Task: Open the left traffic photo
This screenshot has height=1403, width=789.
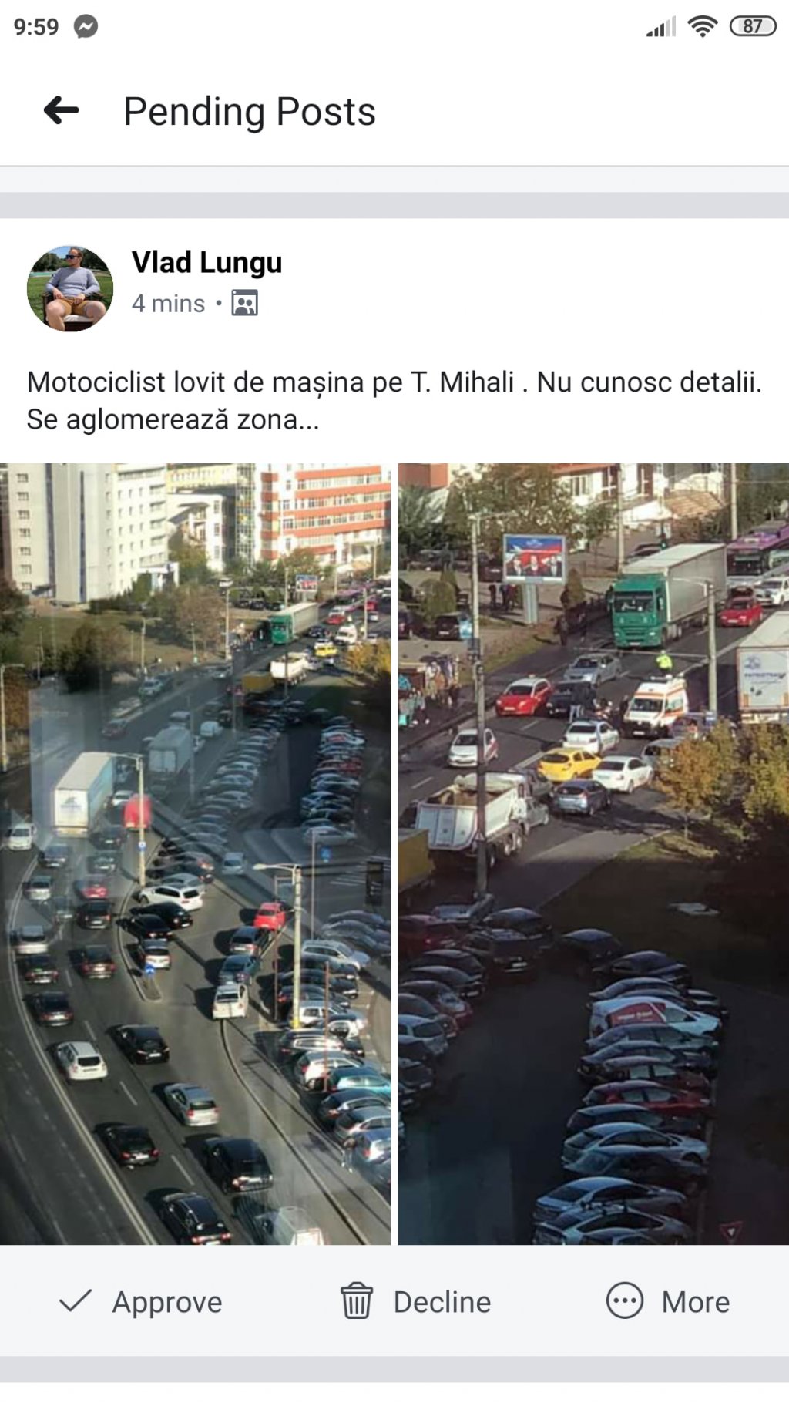Action: [195, 853]
